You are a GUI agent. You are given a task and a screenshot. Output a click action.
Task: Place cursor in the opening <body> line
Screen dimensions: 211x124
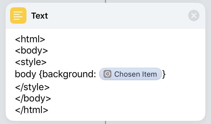tap(31, 51)
